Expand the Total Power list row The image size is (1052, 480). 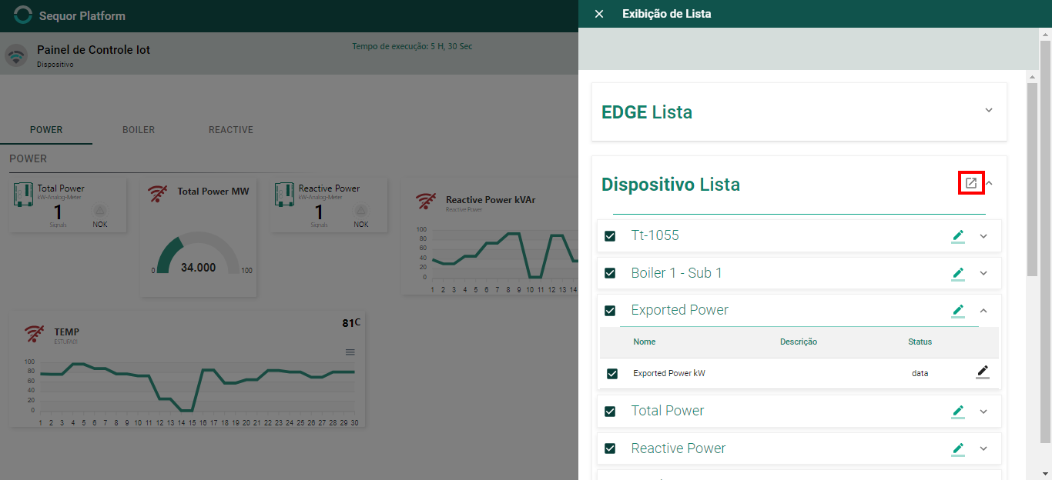983,412
